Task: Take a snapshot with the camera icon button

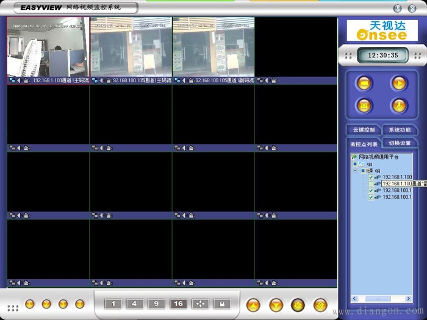Action: coord(364,105)
